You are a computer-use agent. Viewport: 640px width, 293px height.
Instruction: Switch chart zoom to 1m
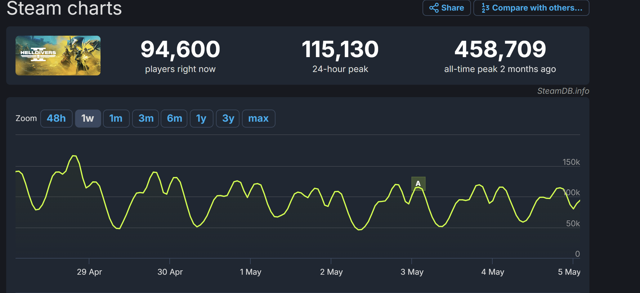tap(116, 119)
